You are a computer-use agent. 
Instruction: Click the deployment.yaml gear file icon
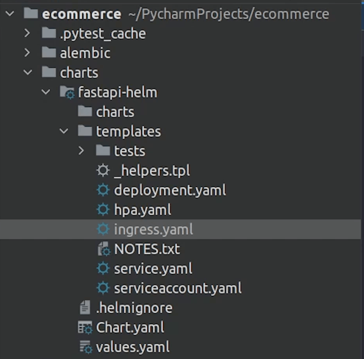(x=103, y=190)
